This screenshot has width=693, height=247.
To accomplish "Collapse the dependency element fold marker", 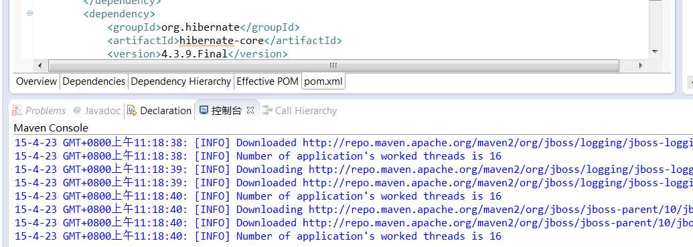I will pyautogui.click(x=29, y=13).
